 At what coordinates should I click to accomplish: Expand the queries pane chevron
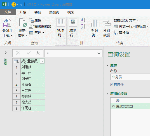point(6,53)
